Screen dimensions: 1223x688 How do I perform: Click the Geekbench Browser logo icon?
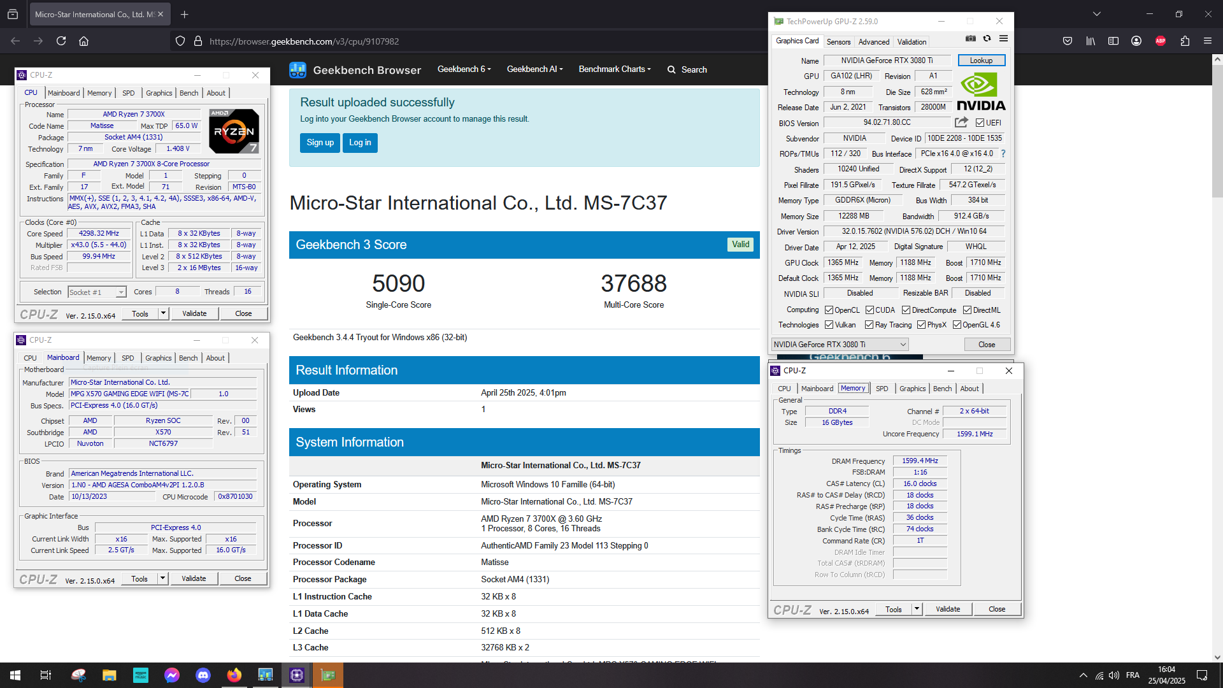[x=297, y=70]
